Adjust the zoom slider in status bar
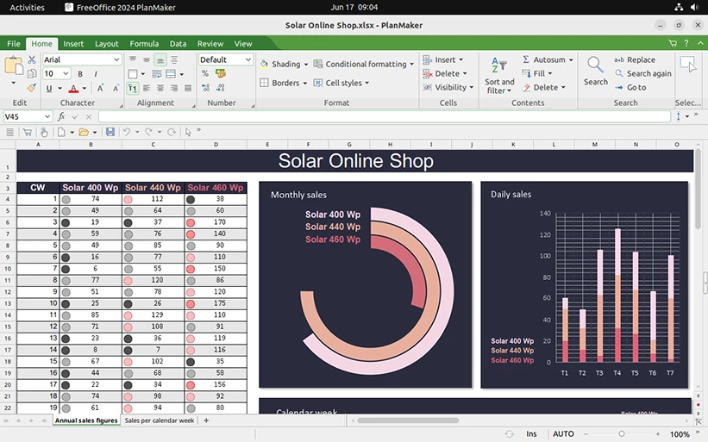 coord(622,434)
